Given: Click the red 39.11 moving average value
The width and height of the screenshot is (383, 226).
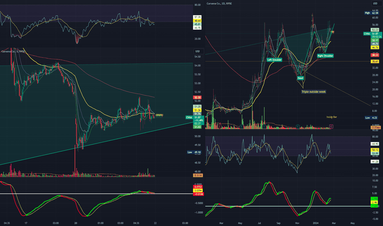Looking at the screenshot, I should click(375, 55).
